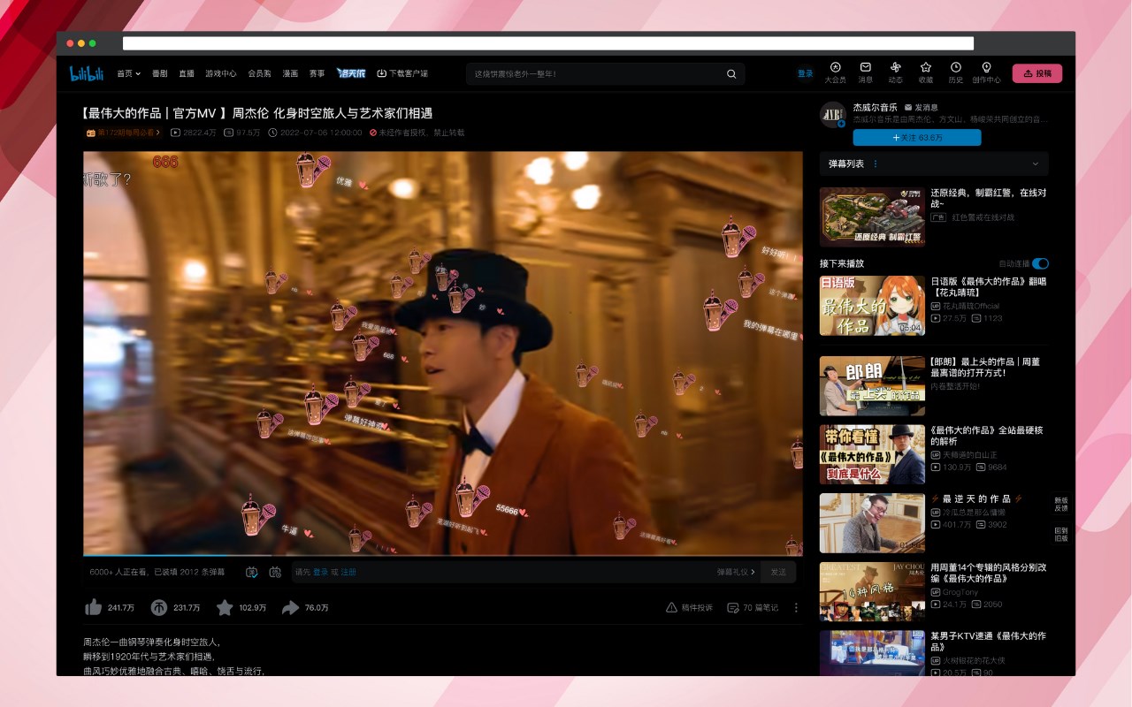
Task: Click the like thumbs-up icon
Action: pyautogui.click(x=93, y=607)
